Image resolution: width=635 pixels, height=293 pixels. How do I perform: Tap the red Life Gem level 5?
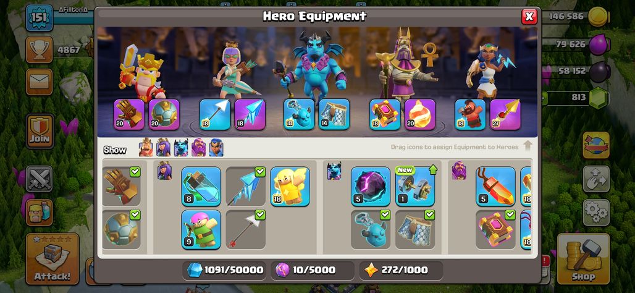[x=495, y=187]
